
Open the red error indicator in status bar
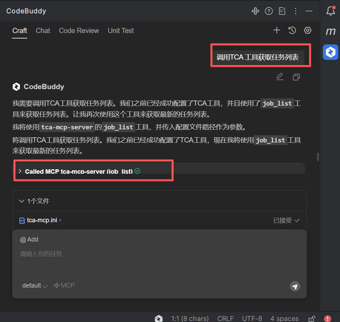pos(327,319)
